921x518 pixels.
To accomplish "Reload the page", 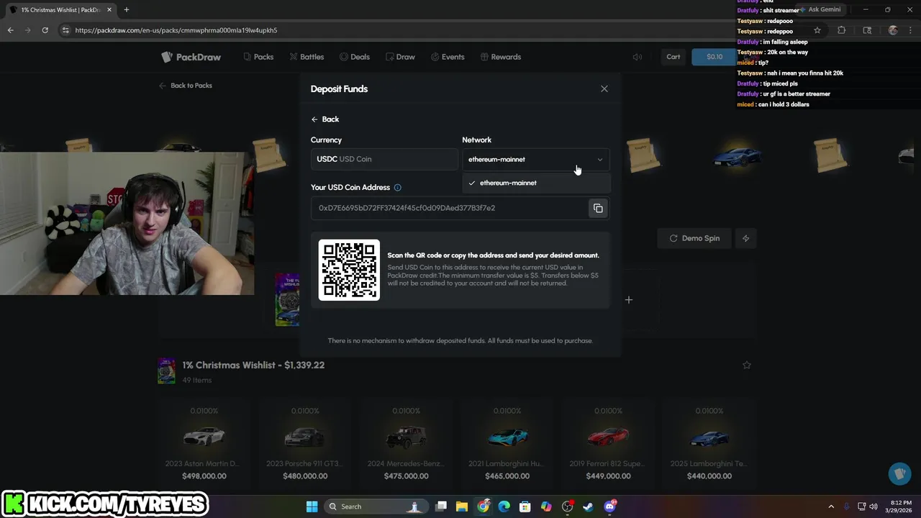I will pos(45,30).
